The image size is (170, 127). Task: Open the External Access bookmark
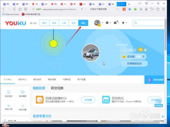[x=11, y=14]
